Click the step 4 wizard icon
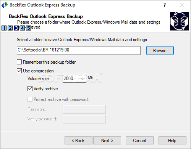Viewport: 191px width, 149px height. pos(22,28)
